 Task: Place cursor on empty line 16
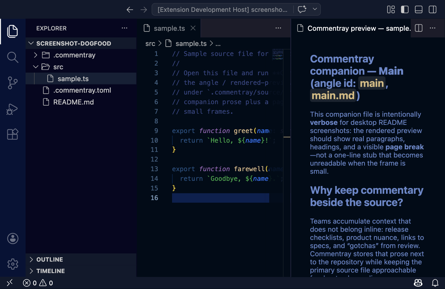(221, 198)
